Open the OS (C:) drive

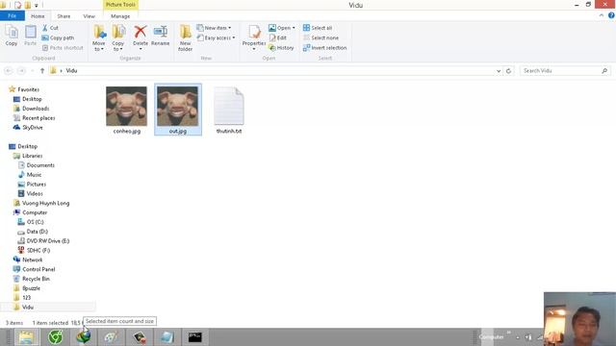click(x=31, y=222)
